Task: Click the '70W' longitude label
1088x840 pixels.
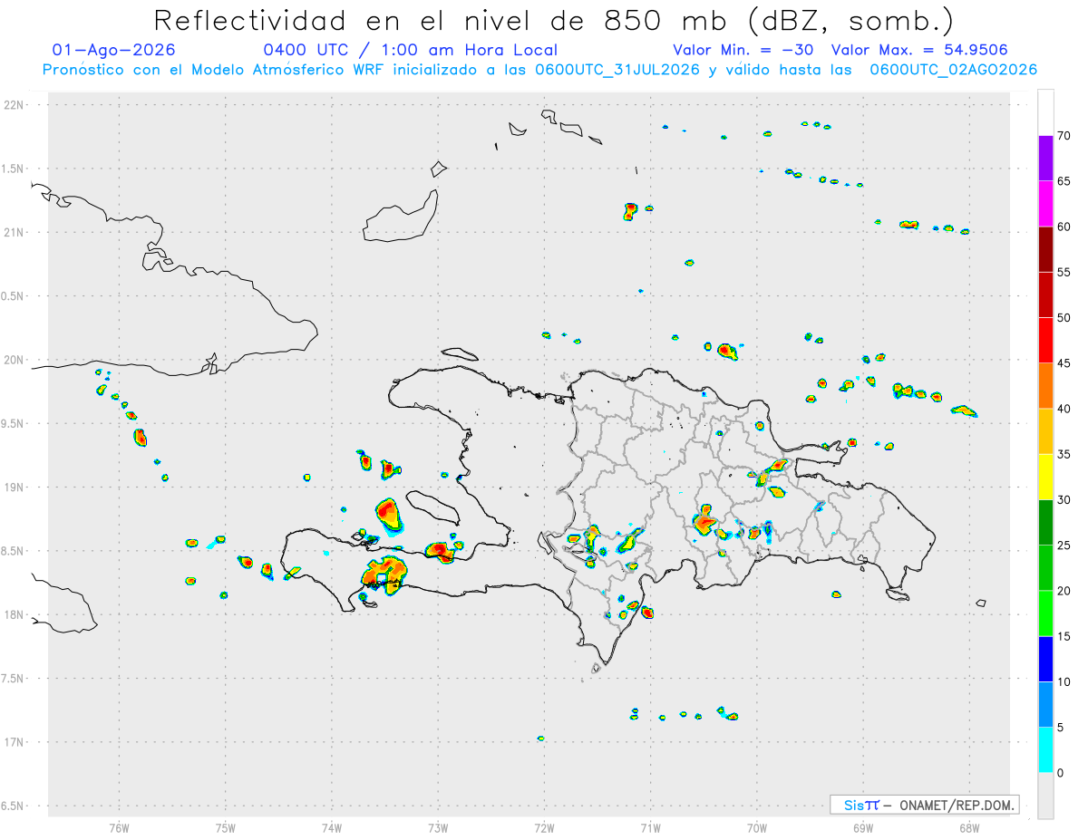Action: pos(757,828)
